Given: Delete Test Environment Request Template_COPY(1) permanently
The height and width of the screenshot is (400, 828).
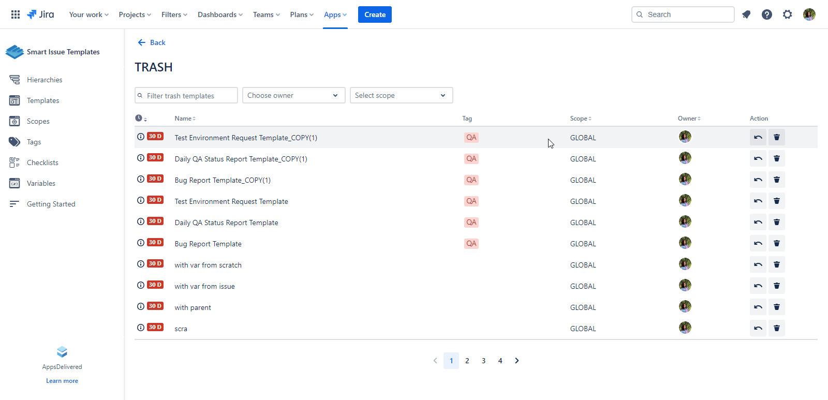Looking at the screenshot, I should coord(776,138).
